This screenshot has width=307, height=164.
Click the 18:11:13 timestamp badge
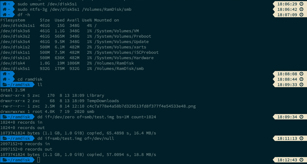tap(287, 139)
